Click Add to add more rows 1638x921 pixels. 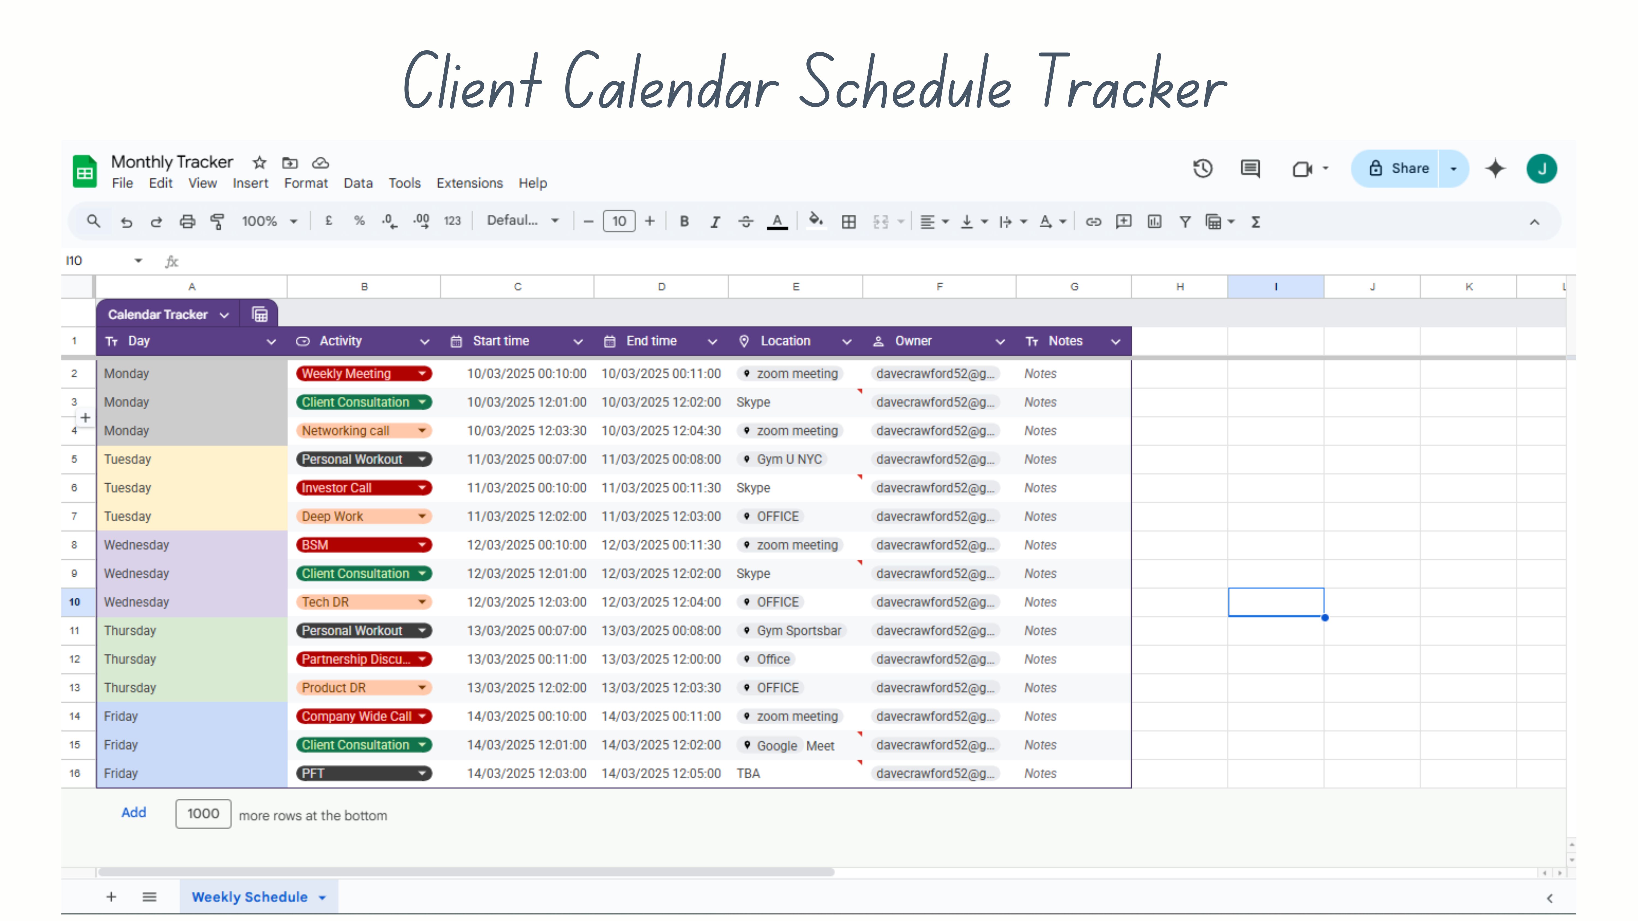click(x=133, y=813)
